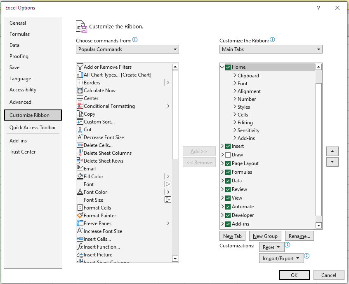Select the Cut scissors icon

tap(80, 130)
